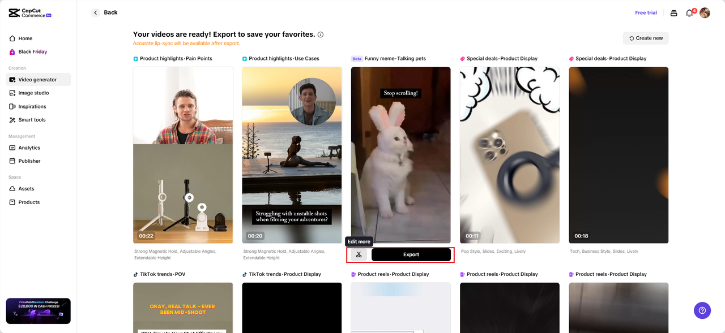Click the credits stack icon near Free trial

pyautogui.click(x=673, y=13)
